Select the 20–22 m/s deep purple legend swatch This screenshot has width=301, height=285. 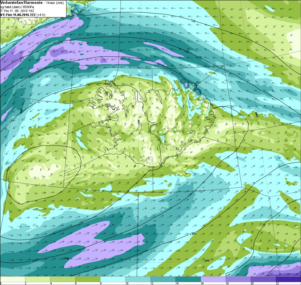pyautogui.click(x=263, y=279)
